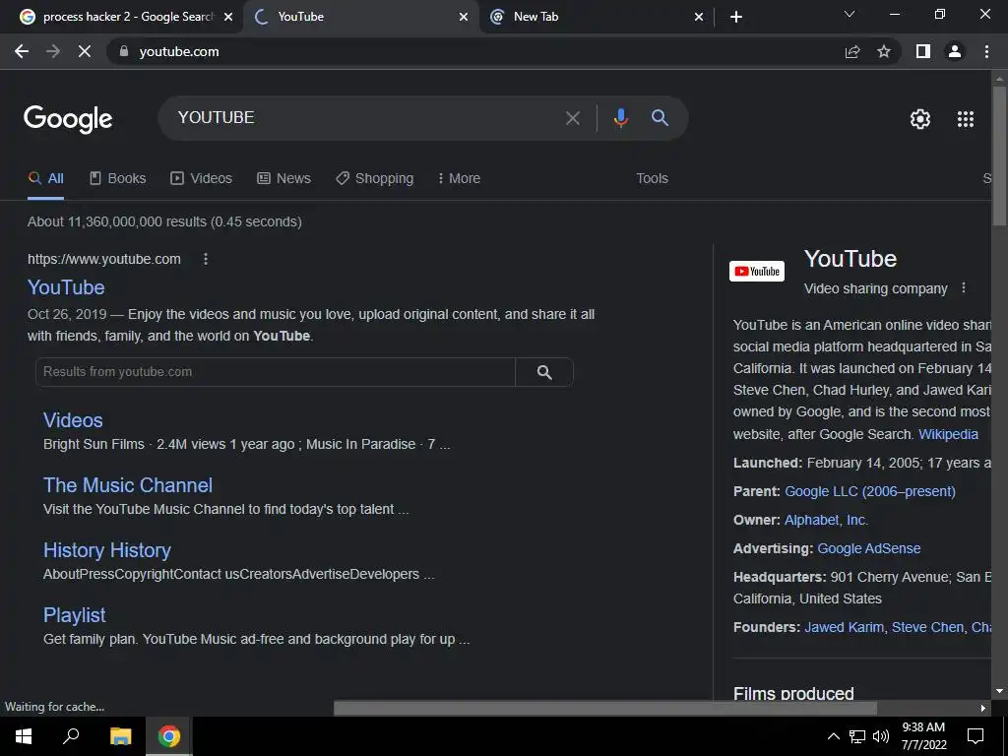This screenshot has width=1008, height=756.
Task: Toggle Chrome side panel icon
Action: coord(923,51)
